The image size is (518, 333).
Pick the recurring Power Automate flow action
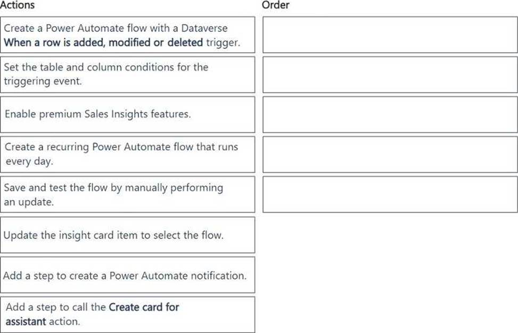click(x=128, y=154)
